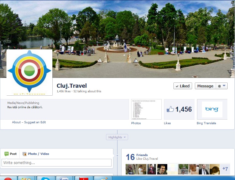Image resolution: width=235 pixels, height=180 pixels.
Task: Click the Photo / Video picture icon
Action: pyautogui.click(x=25, y=154)
